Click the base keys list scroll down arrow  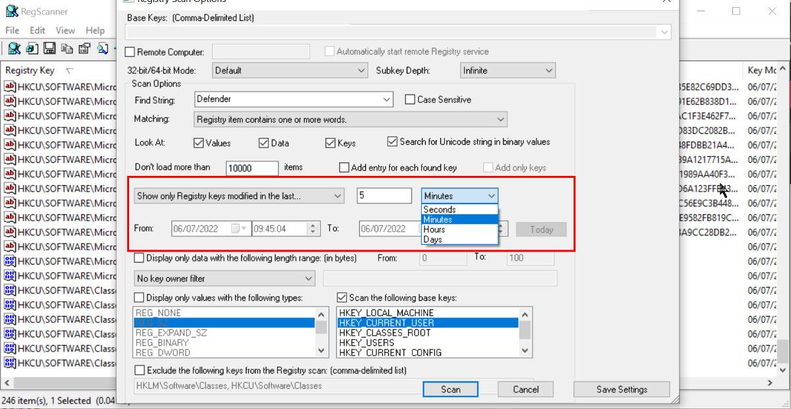point(525,351)
